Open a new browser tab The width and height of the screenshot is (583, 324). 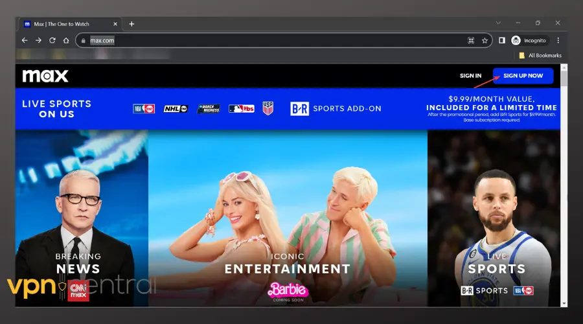[x=131, y=24]
